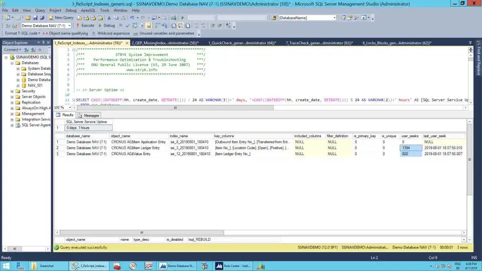Open the Tools menu
Image resolution: width=482 pixels, height=271 pixels.
point(104,10)
